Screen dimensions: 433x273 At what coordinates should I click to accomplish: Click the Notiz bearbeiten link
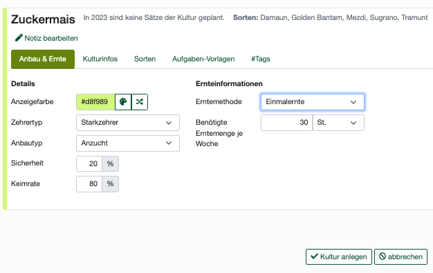pos(46,38)
